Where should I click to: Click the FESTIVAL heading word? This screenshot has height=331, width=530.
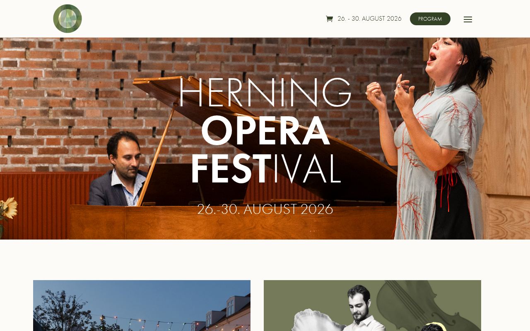[x=265, y=169]
